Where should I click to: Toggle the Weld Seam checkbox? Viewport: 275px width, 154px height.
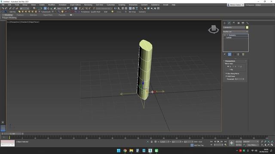(226, 76)
